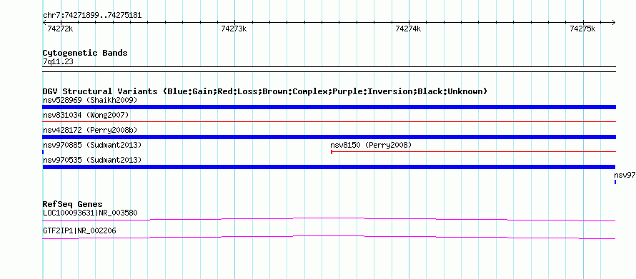This screenshot has width=636, height=279.
Task: Click the red loss line of nsv831034
Action: point(329,121)
